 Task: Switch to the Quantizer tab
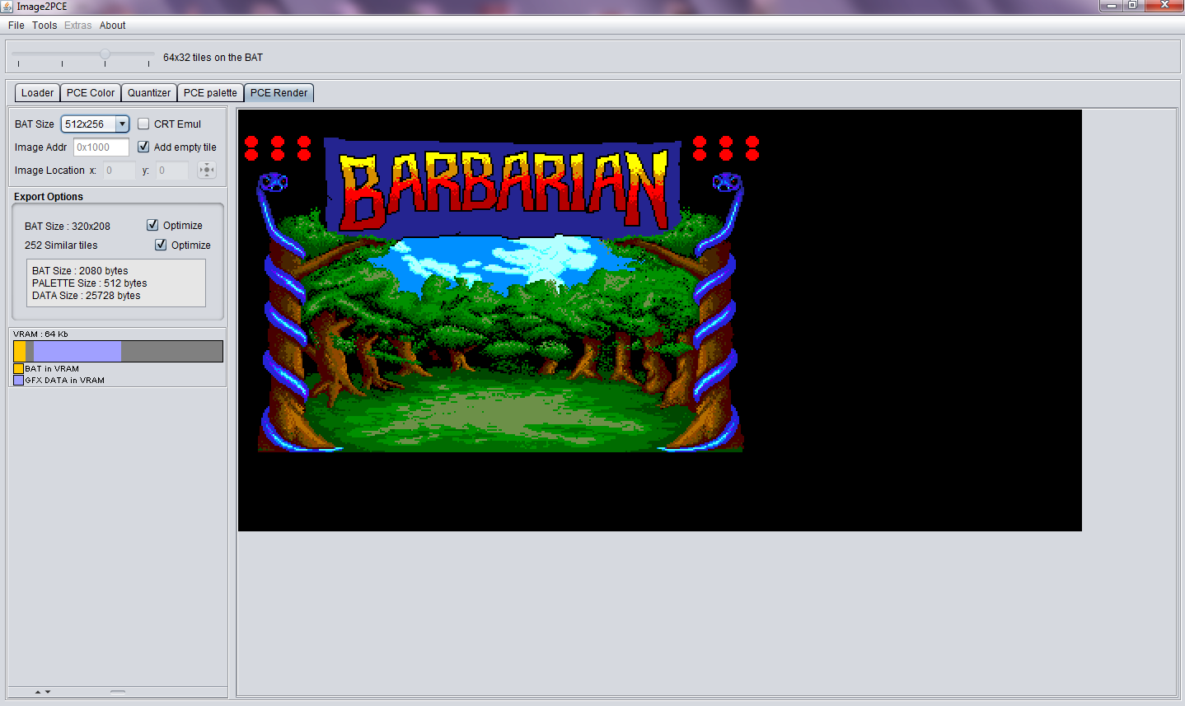pyautogui.click(x=149, y=93)
